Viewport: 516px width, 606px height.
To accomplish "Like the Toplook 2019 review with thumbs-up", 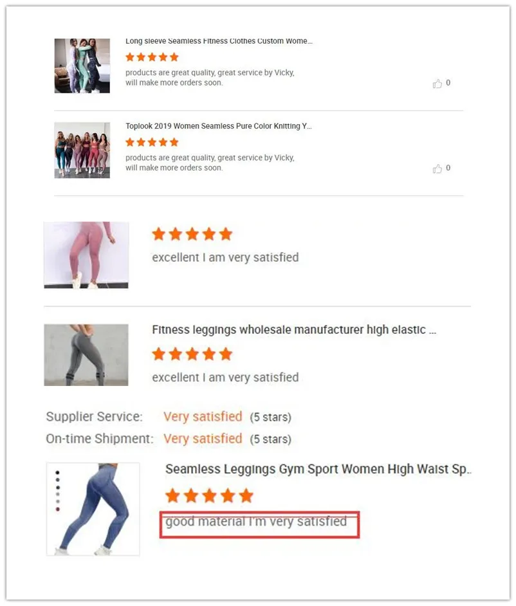I will [437, 169].
